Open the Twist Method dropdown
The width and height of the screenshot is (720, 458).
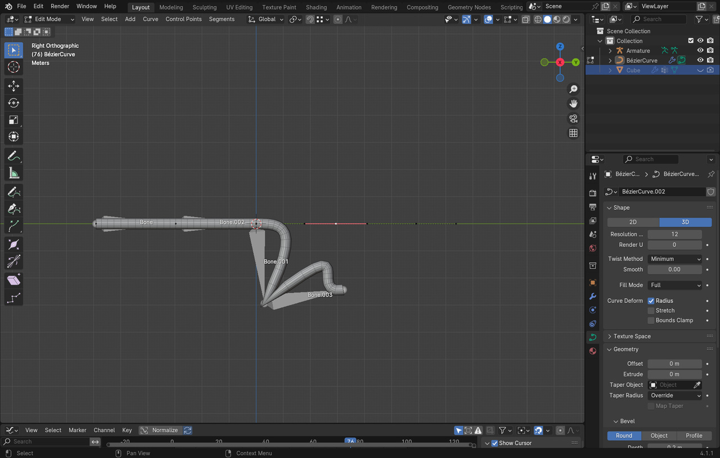pyautogui.click(x=674, y=259)
